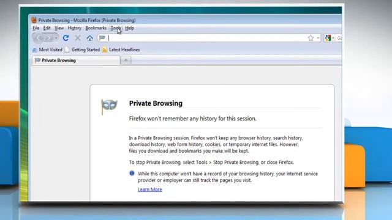Screen dimensions: 392x220
Task: Select the Private Browsing tab
Action: (76, 61)
